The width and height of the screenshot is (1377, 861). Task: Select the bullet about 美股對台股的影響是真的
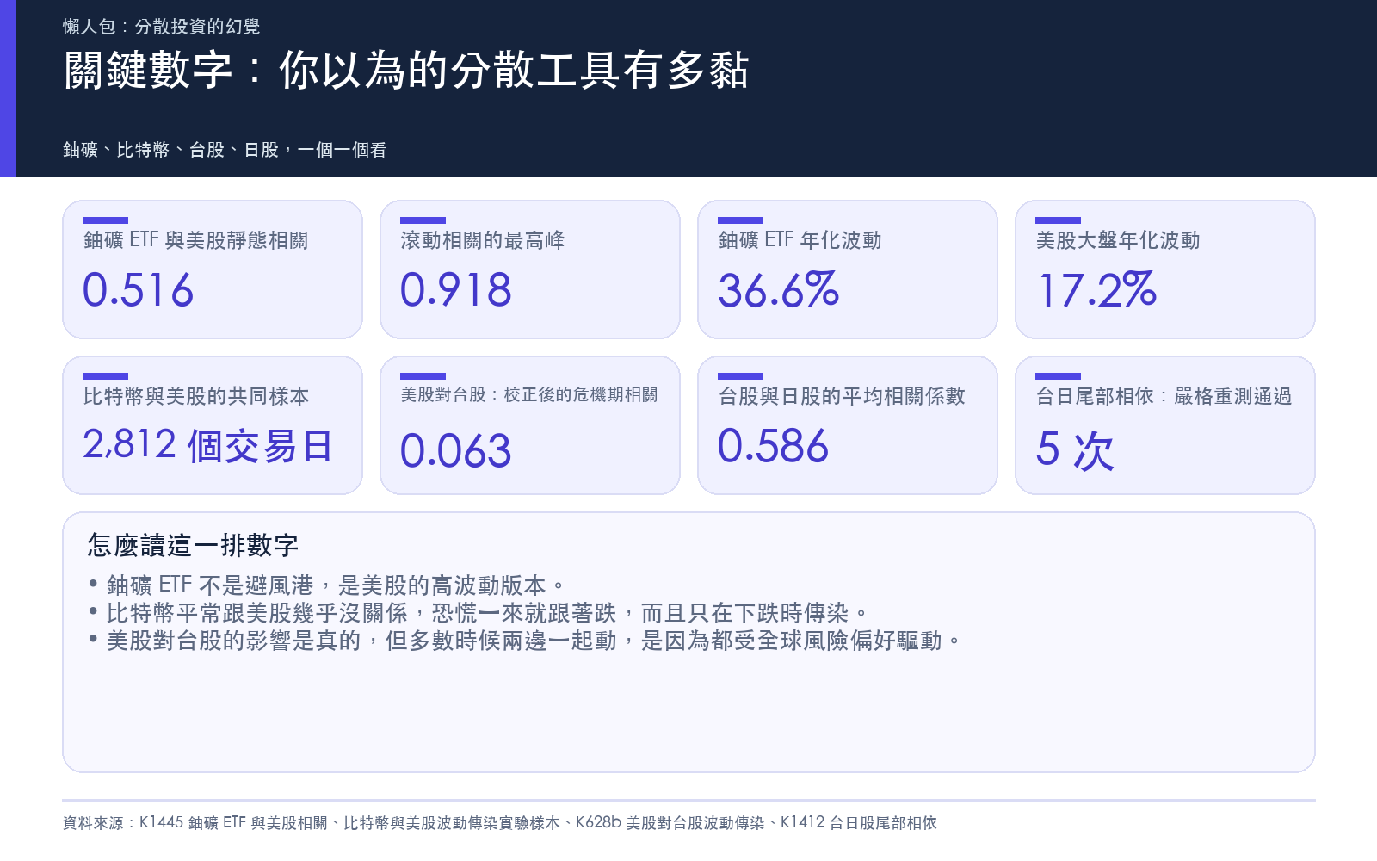coord(525,641)
